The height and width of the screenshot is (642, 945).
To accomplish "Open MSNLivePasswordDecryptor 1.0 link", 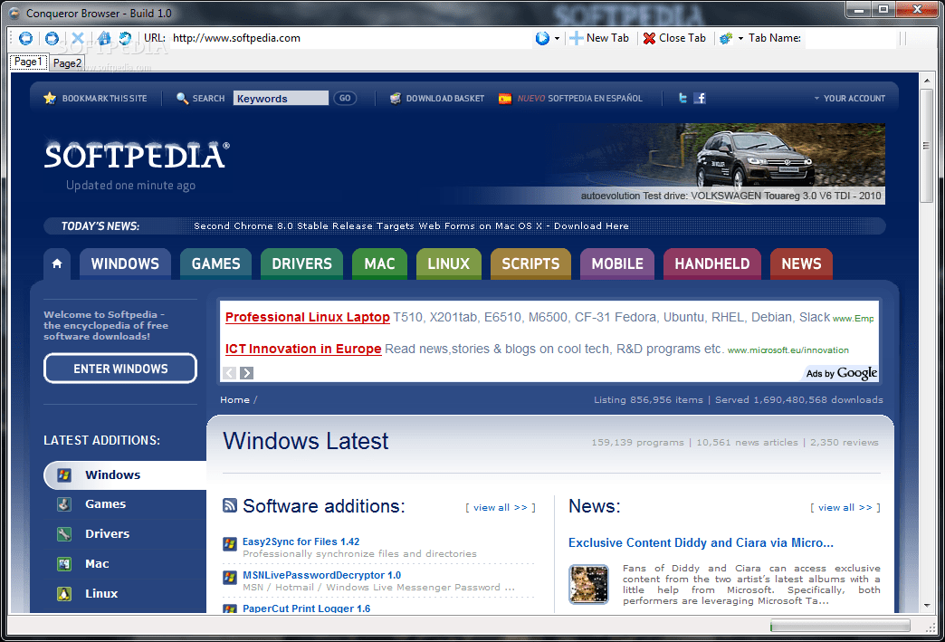I will [x=321, y=575].
